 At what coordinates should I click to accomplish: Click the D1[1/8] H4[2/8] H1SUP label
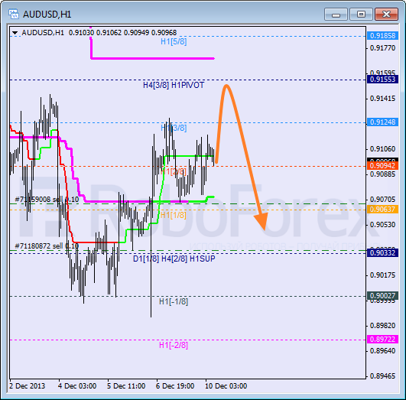[x=174, y=259]
